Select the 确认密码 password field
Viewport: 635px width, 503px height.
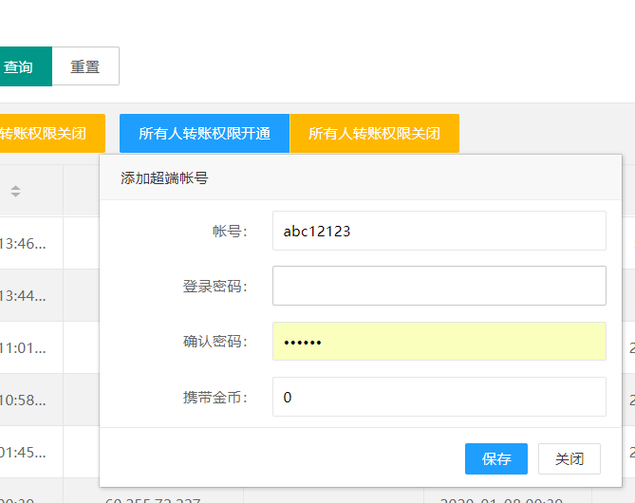tap(439, 342)
